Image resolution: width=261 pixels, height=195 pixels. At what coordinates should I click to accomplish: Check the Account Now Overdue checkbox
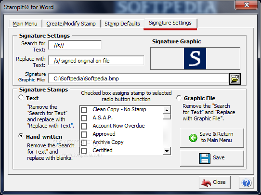[x=84, y=126]
